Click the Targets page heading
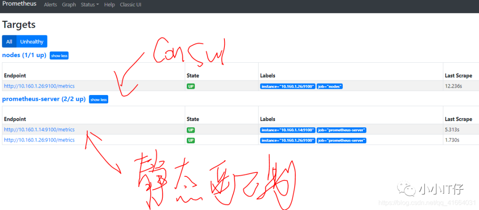 pos(19,25)
